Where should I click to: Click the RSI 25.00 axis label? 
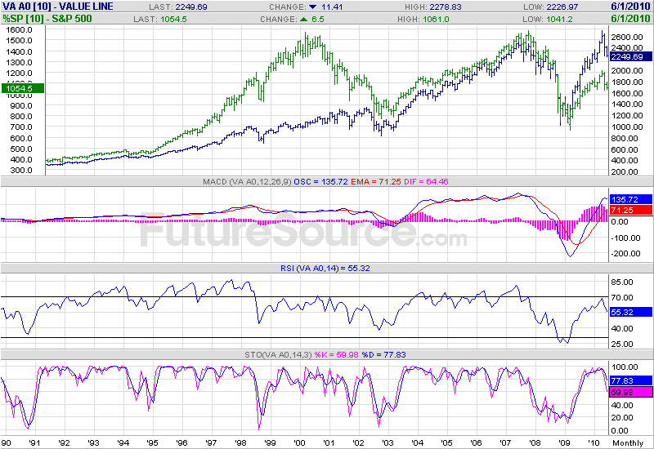point(622,344)
